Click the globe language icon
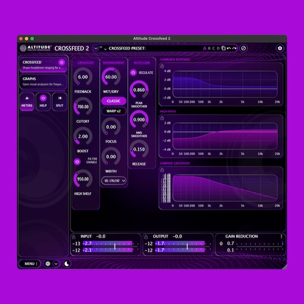The width and height of the screenshot is (304, 304). pyautogui.click(x=48, y=264)
